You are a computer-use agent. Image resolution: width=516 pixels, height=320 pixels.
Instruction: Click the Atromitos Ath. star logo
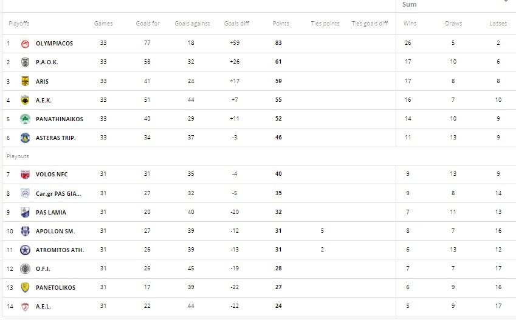pos(25,250)
